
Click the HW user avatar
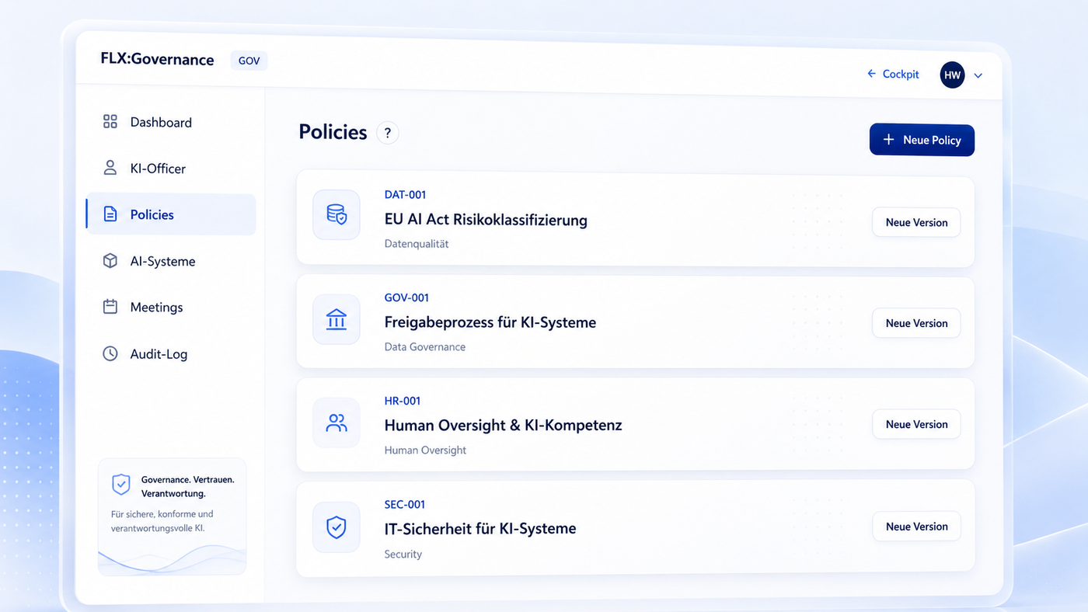pyautogui.click(x=952, y=75)
